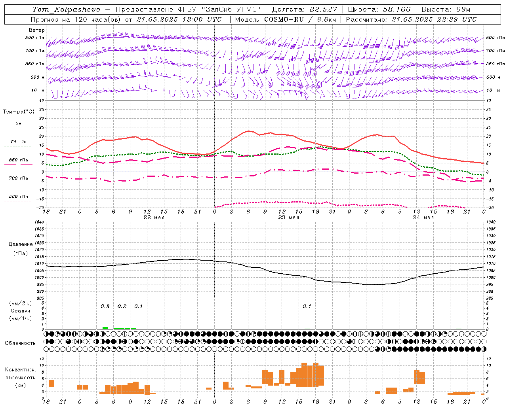The height and width of the screenshot is (405, 507).
Task: Click the Осадки precipitation label
Action: click(x=21, y=311)
